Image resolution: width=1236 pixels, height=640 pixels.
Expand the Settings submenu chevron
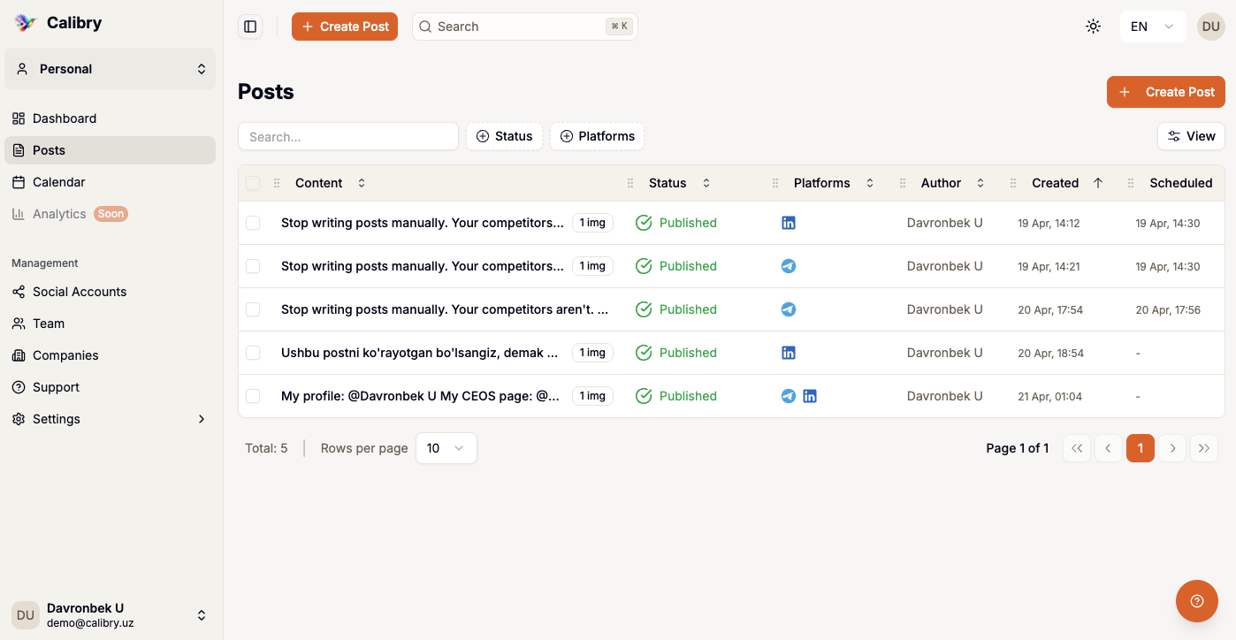(202, 419)
